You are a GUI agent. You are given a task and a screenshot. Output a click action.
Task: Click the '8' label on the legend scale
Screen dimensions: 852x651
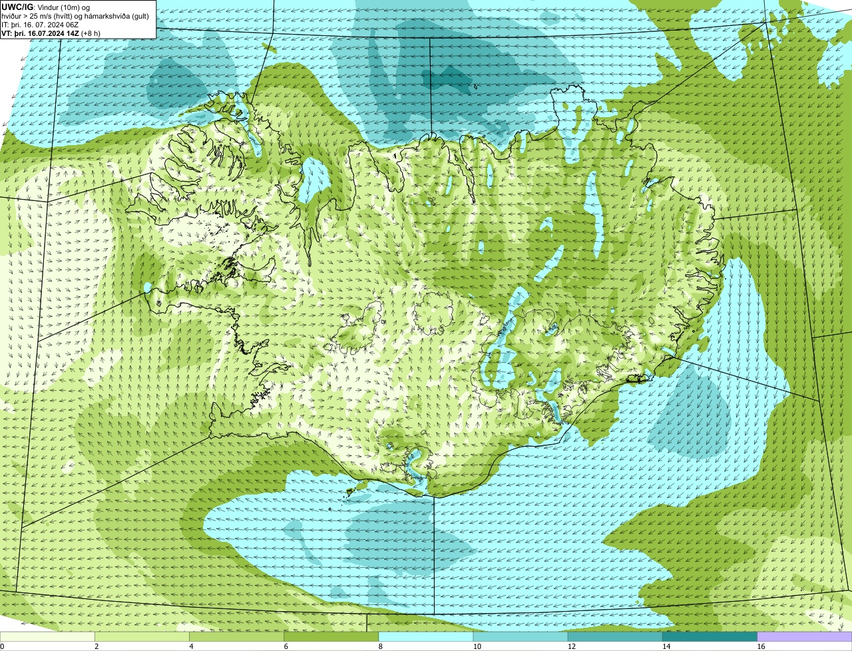coord(380,646)
